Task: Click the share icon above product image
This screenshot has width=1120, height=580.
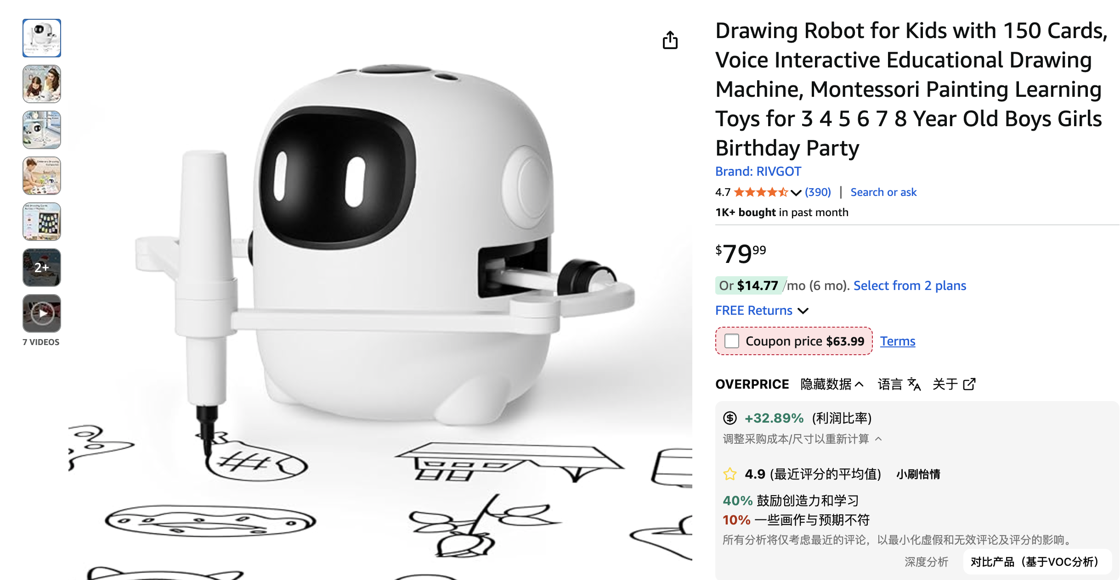Action: (670, 40)
